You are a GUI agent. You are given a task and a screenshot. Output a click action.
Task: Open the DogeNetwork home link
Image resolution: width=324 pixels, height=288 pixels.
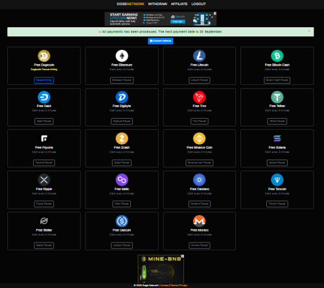tap(131, 4)
